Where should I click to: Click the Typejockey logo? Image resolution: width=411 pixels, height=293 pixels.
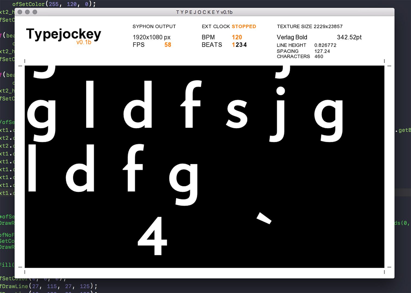tap(63, 34)
